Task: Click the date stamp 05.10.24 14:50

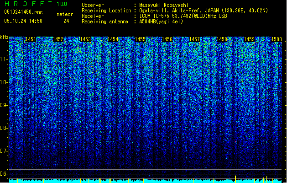Action: click(23, 21)
